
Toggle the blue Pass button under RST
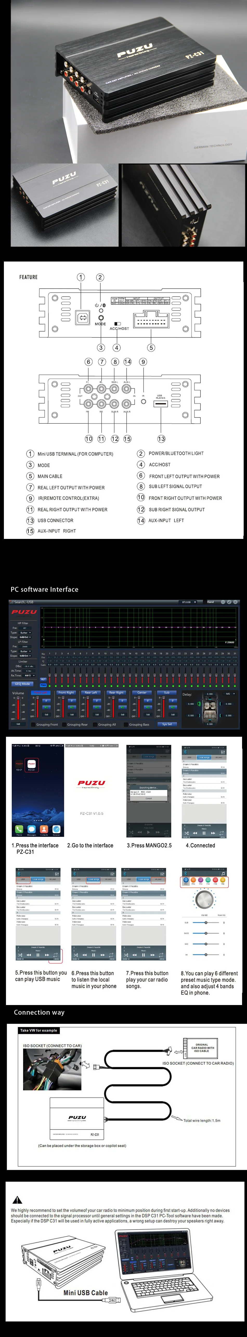pos(43,684)
